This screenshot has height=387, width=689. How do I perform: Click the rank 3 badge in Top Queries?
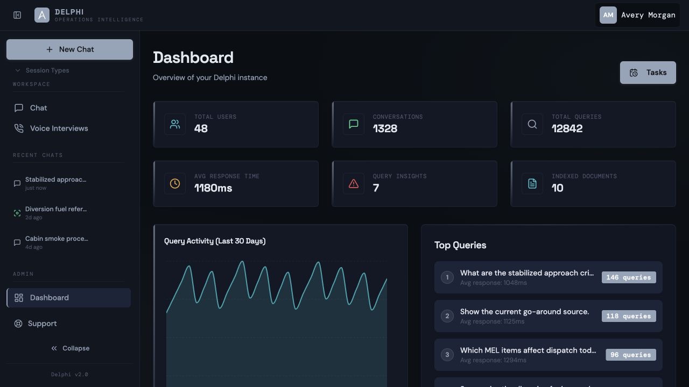point(447,355)
